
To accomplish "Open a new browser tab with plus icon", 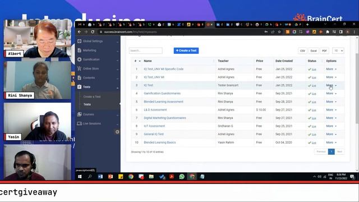I will click(x=307, y=24).
